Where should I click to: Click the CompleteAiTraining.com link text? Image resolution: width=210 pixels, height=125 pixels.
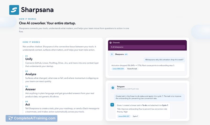click(x=35, y=118)
